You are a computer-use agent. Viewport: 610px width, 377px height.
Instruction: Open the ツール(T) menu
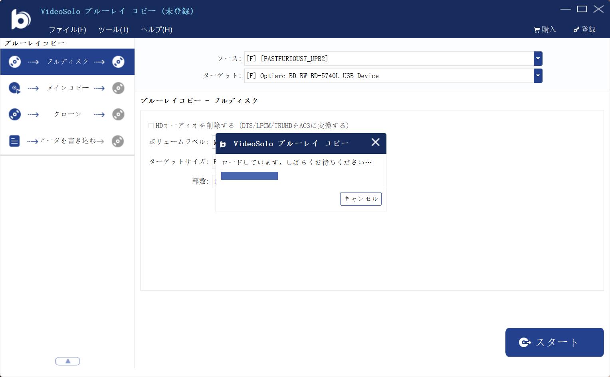(113, 29)
